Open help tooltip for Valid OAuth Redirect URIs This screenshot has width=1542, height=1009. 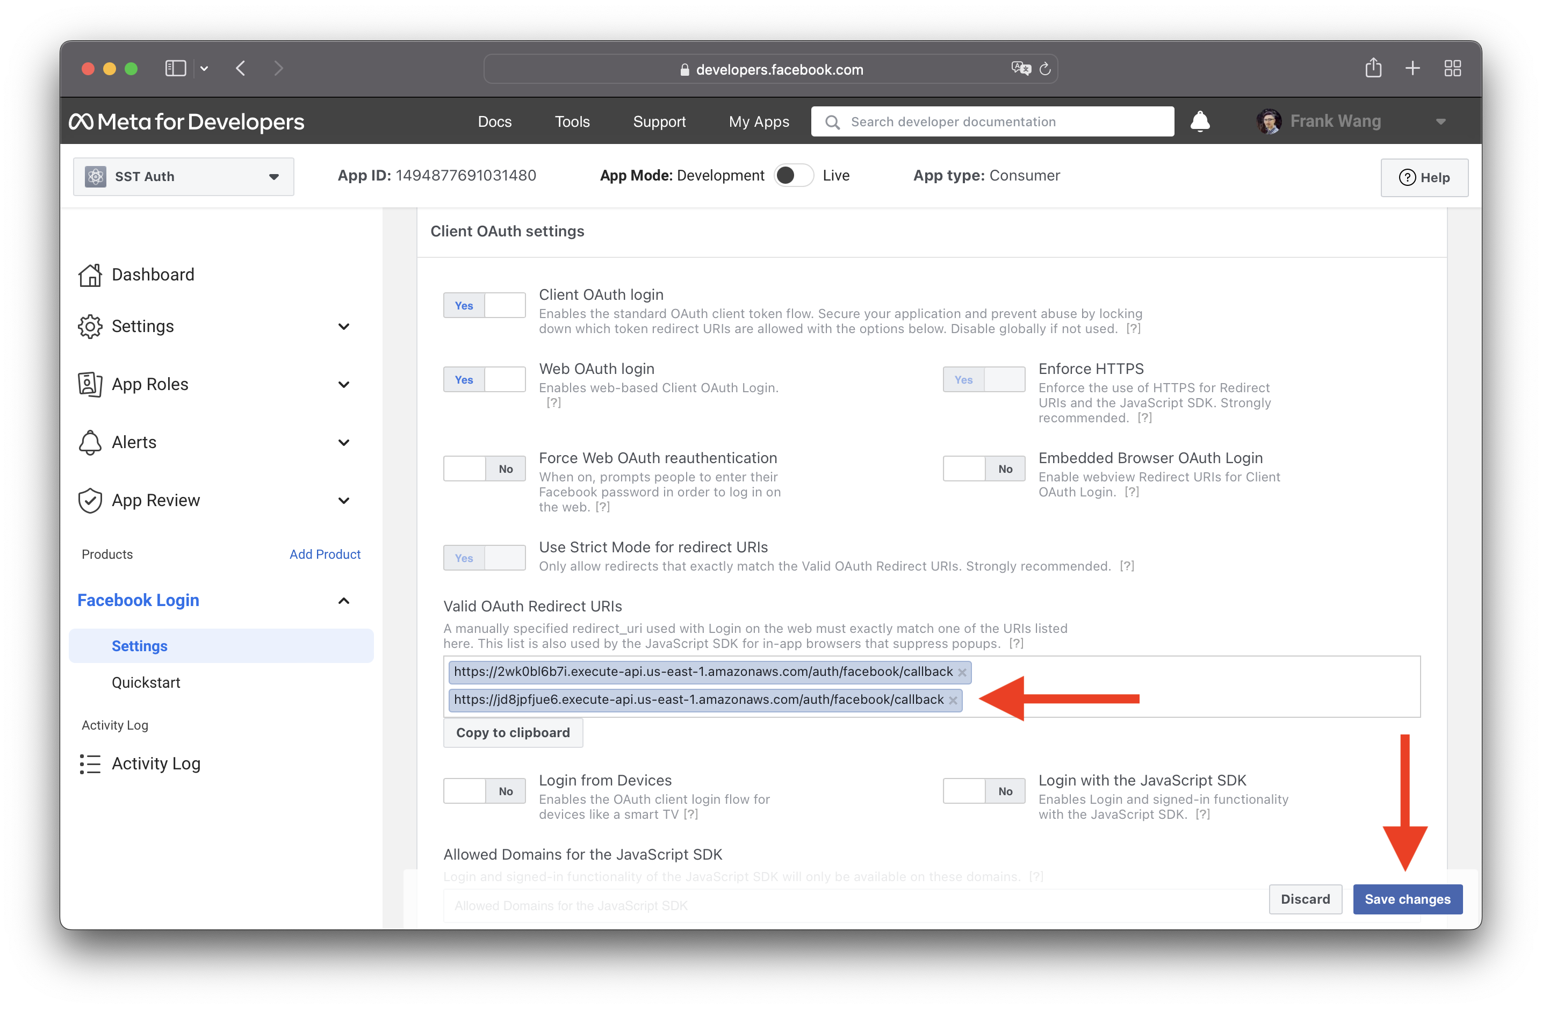coord(1017,644)
